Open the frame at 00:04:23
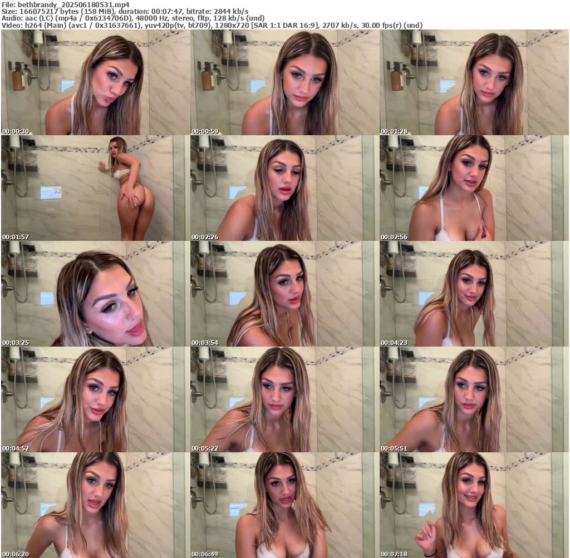The height and width of the screenshot is (558, 570). point(474,294)
